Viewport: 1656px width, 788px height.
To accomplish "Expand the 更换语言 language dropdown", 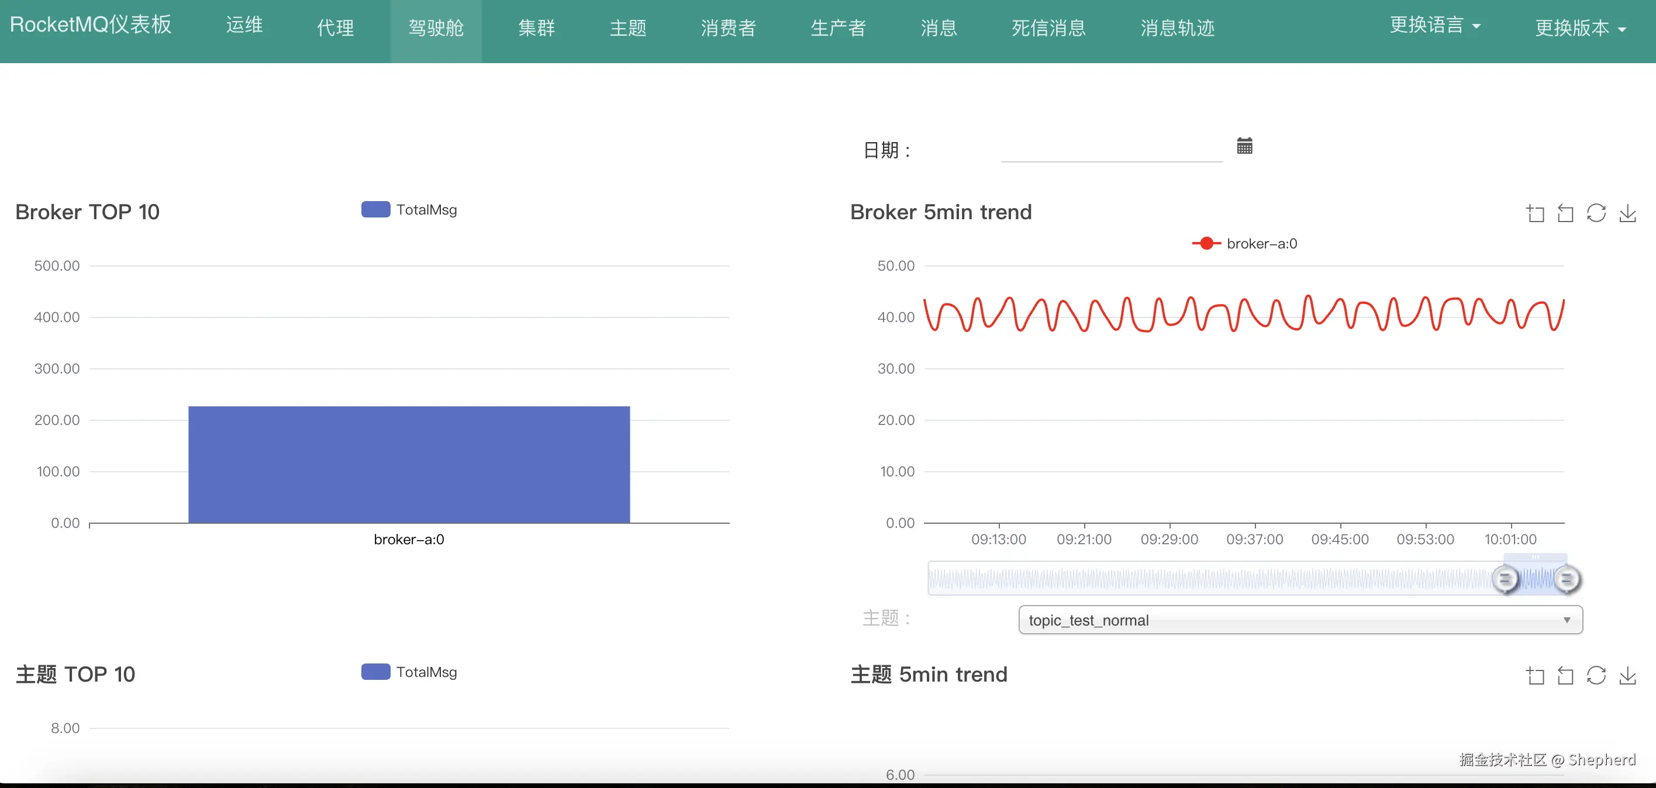I will coord(1434,26).
